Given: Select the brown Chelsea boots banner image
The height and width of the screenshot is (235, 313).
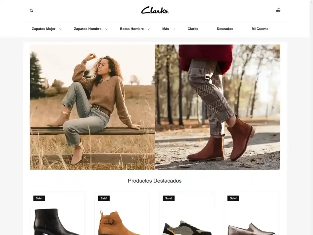Looking at the screenshot, I should 217,107.
